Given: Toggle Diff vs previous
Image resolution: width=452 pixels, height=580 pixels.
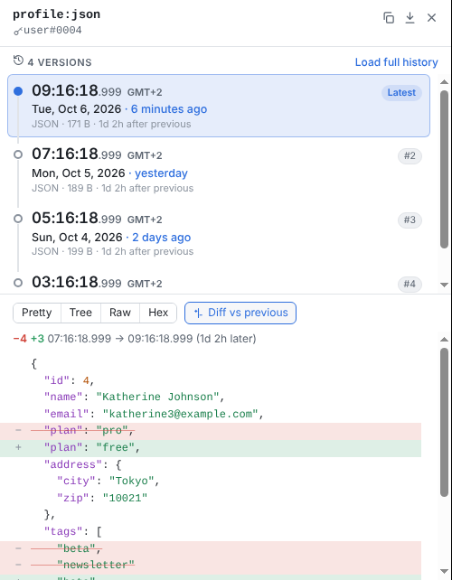Looking at the screenshot, I should [240, 313].
